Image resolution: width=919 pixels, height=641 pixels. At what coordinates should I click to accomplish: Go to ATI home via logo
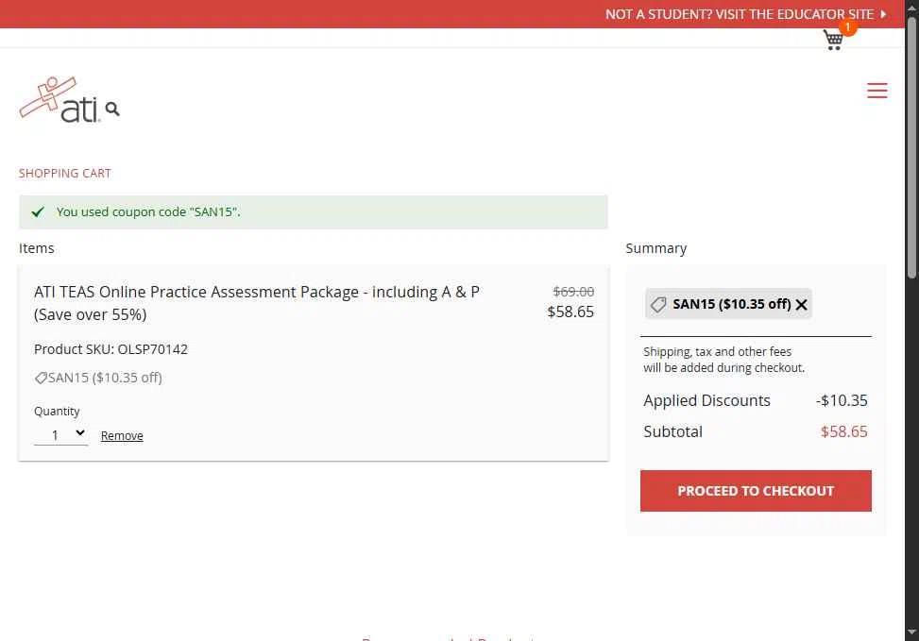59,100
